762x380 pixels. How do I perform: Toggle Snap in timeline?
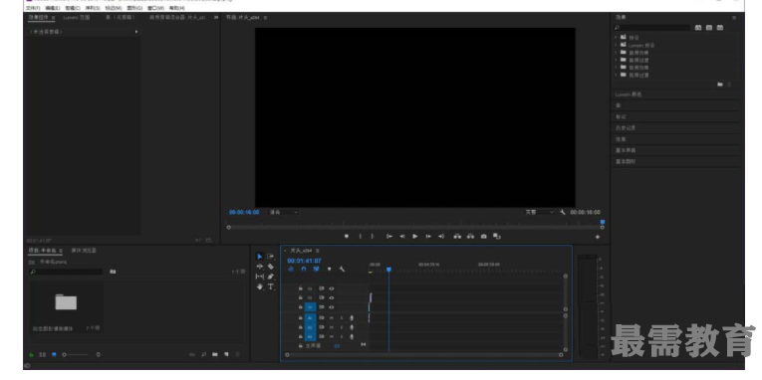click(x=304, y=269)
